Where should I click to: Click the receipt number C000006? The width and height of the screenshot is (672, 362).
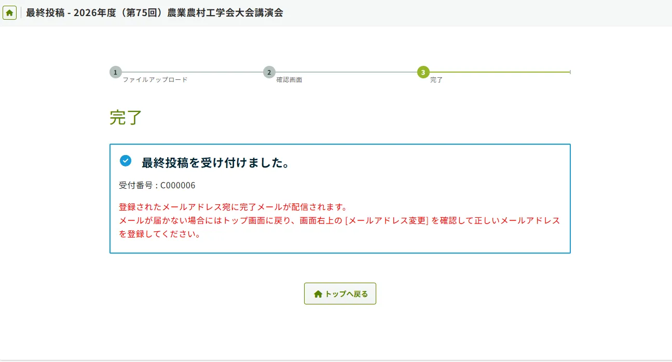[177, 185]
